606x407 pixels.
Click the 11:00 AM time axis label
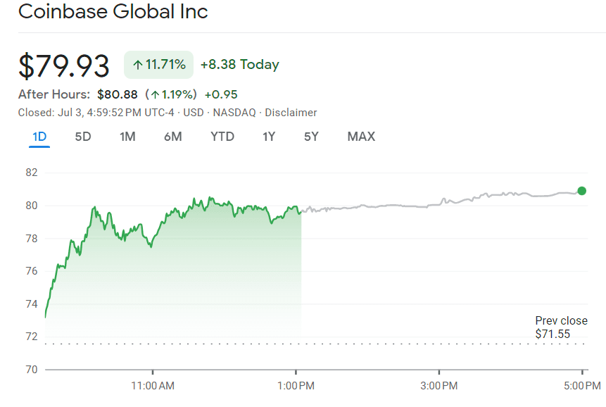click(153, 386)
